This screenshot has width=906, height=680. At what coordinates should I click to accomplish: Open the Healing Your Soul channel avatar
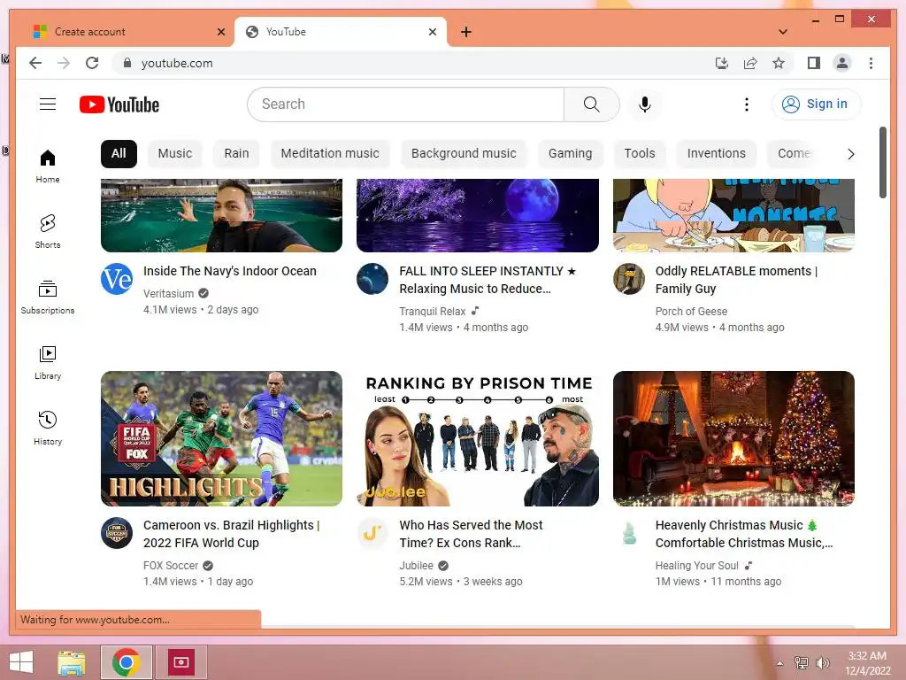click(629, 532)
